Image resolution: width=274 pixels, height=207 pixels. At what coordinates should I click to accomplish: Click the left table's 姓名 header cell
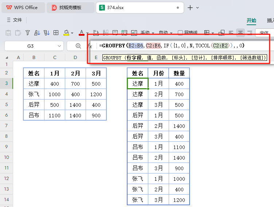(x=34, y=73)
